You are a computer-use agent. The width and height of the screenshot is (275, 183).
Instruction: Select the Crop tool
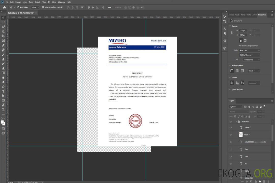click(3, 36)
